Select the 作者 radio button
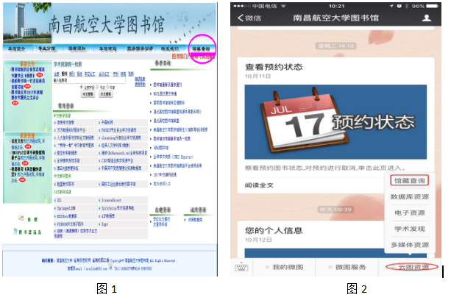This screenshot has width=451, height=303. [107, 87]
